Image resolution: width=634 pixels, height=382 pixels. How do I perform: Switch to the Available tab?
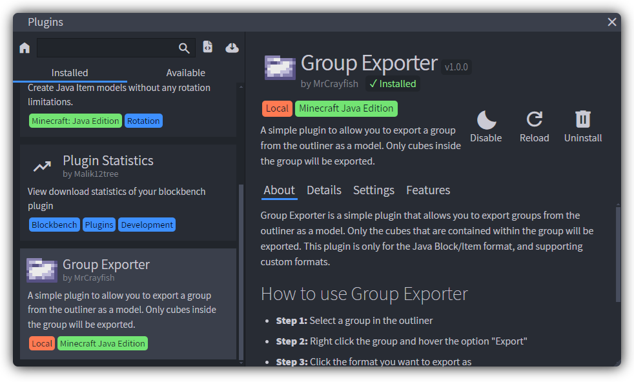[x=185, y=73]
